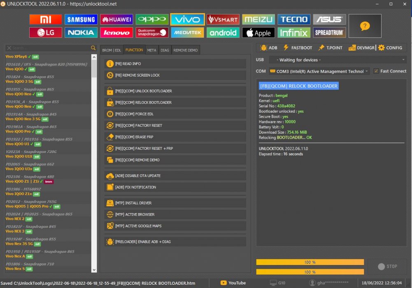Image resolution: width=412 pixels, height=288 pixels.
Task: Click the device list scroll down arrow
Action: pos(94,270)
